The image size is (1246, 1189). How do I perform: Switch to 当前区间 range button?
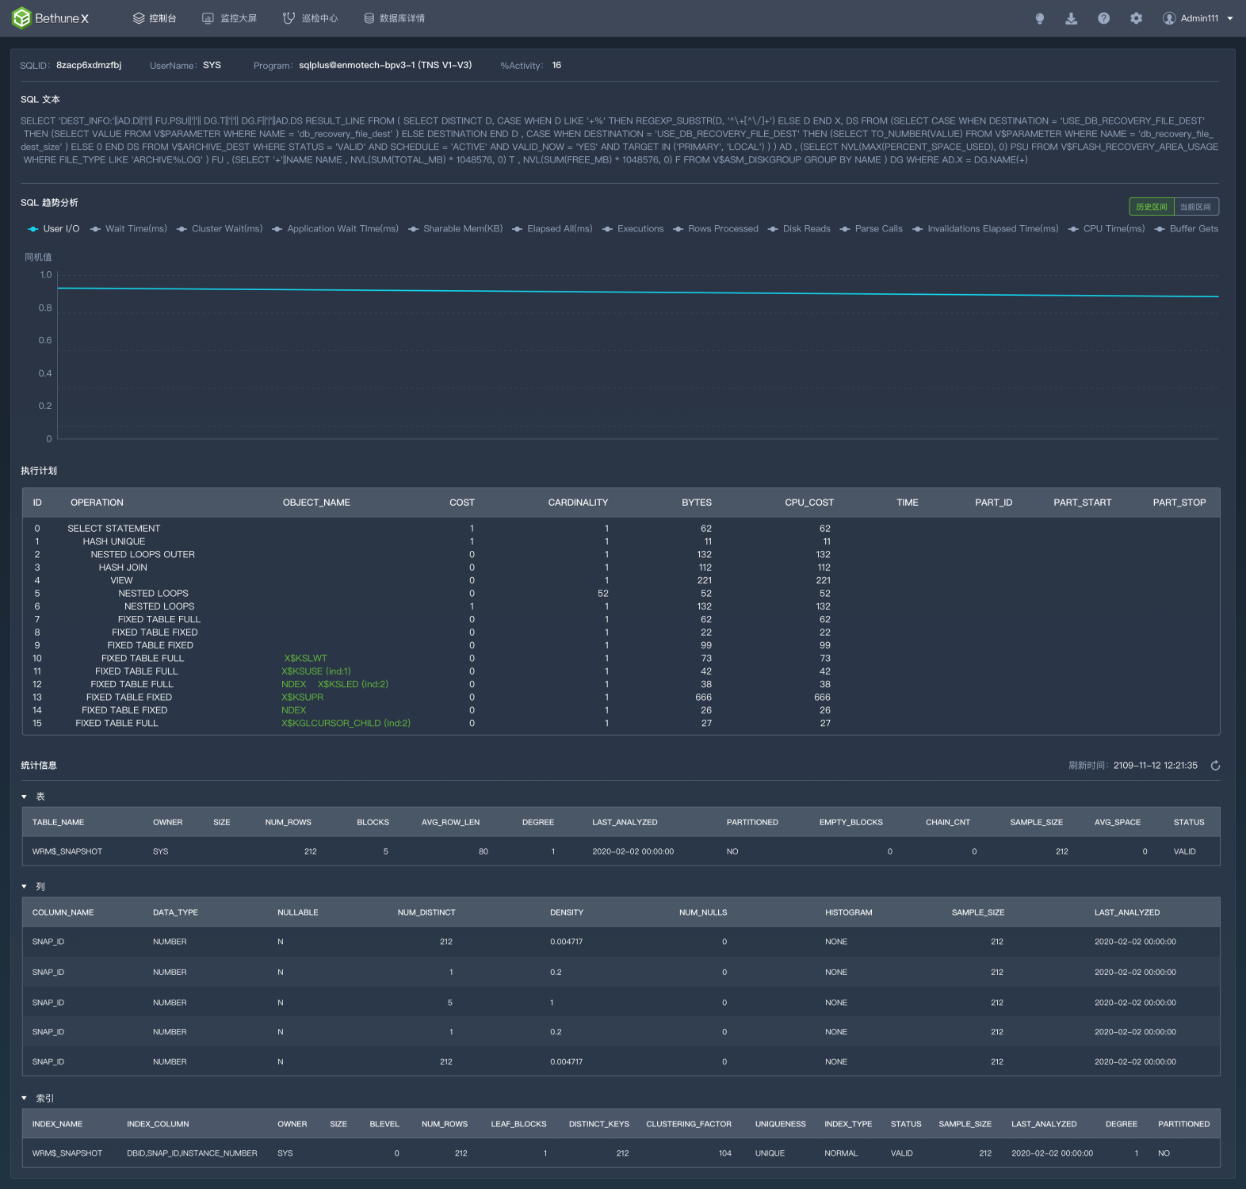(x=1195, y=207)
